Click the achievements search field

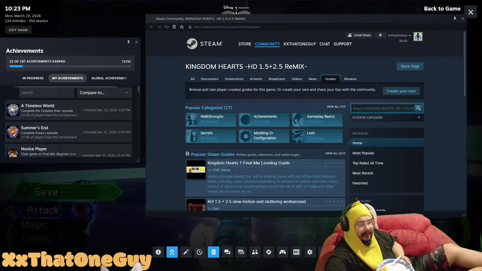46,93
